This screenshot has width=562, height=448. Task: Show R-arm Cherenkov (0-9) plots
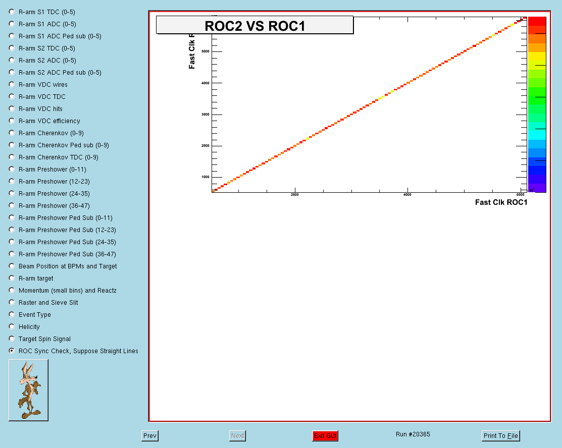(x=12, y=133)
